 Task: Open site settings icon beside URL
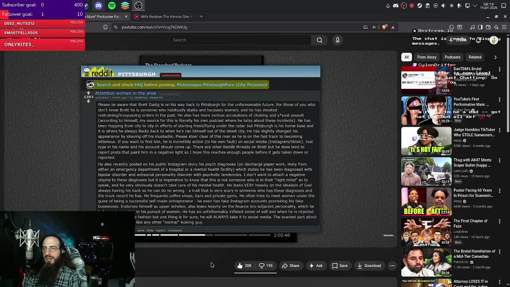(x=116, y=27)
